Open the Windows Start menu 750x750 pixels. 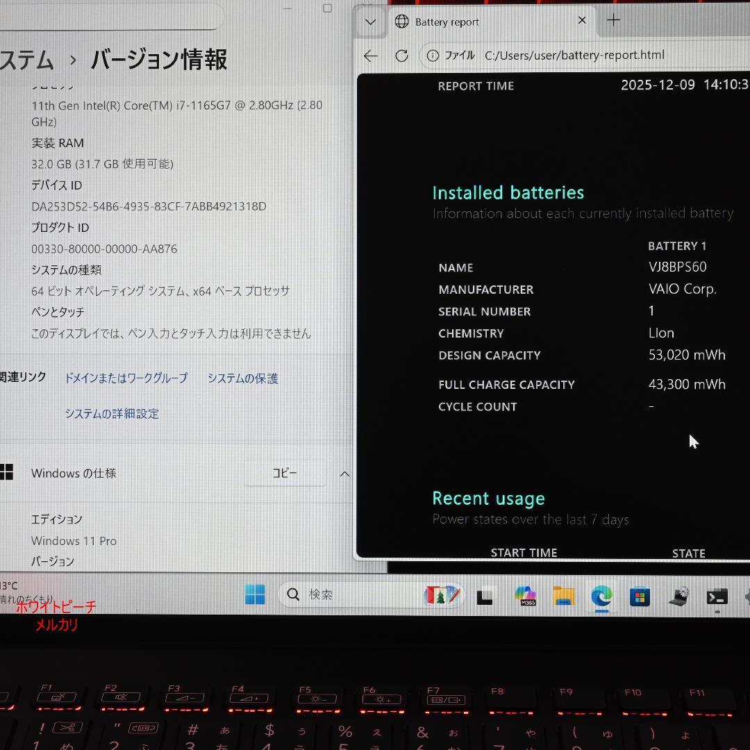255,596
